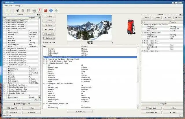Click Save in the Referenz panel

point(178,18)
